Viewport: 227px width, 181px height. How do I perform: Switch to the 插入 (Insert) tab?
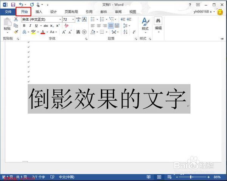pyautogui.click(x=39, y=12)
